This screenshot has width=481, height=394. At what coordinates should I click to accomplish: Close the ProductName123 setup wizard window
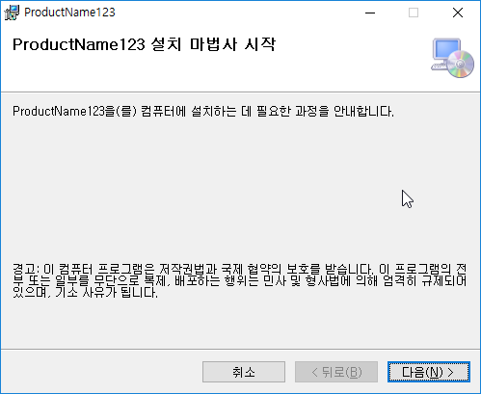458,13
